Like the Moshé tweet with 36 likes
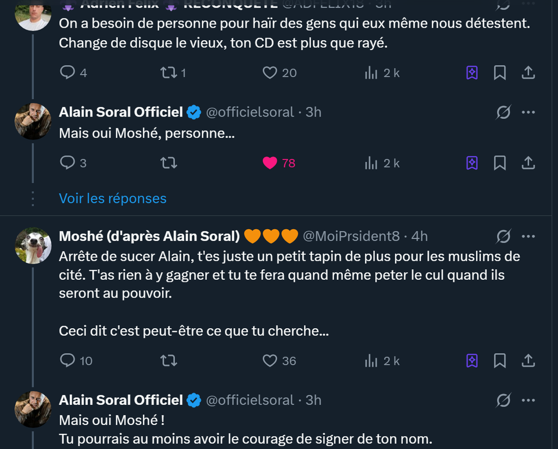The height and width of the screenshot is (449, 558). tap(270, 360)
